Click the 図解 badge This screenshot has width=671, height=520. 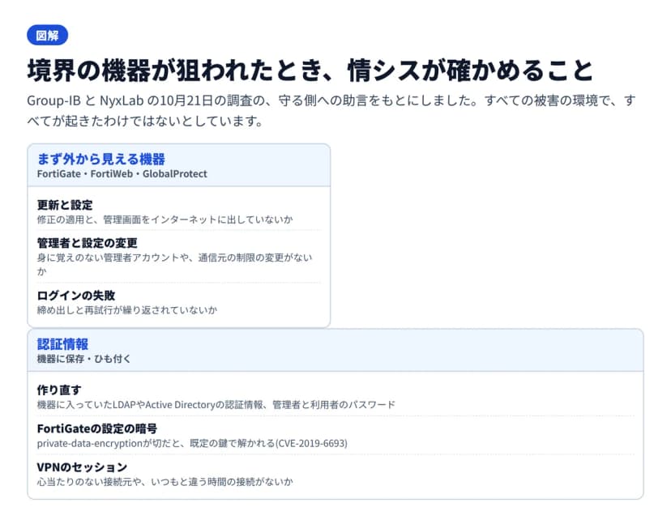(x=47, y=35)
